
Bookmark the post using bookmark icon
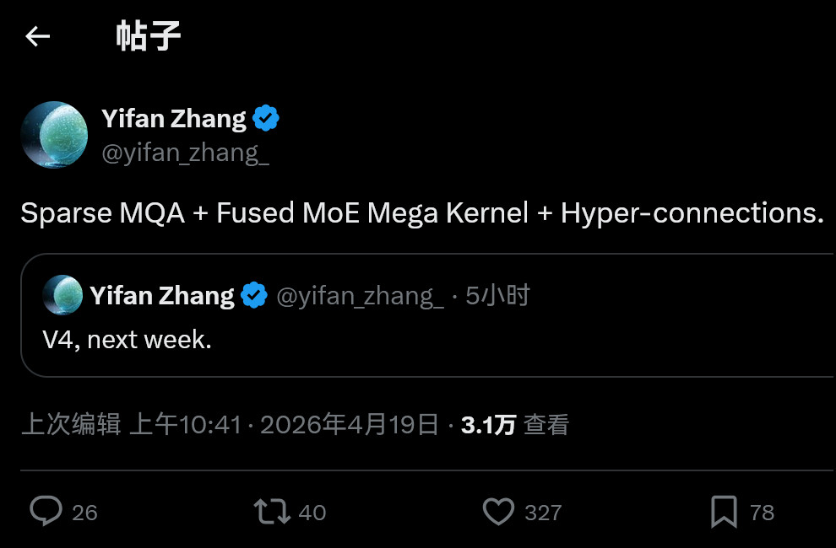722,510
